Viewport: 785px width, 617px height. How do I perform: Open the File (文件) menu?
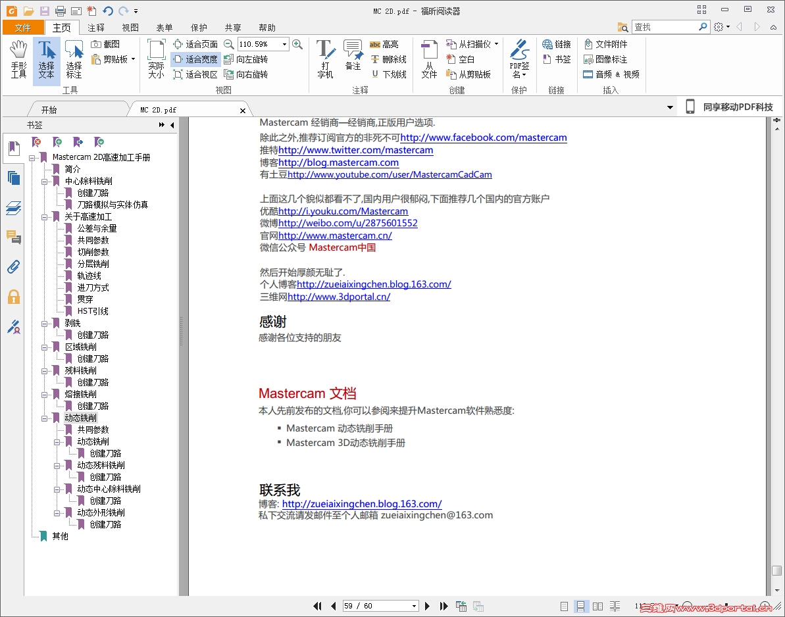(x=22, y=28)
